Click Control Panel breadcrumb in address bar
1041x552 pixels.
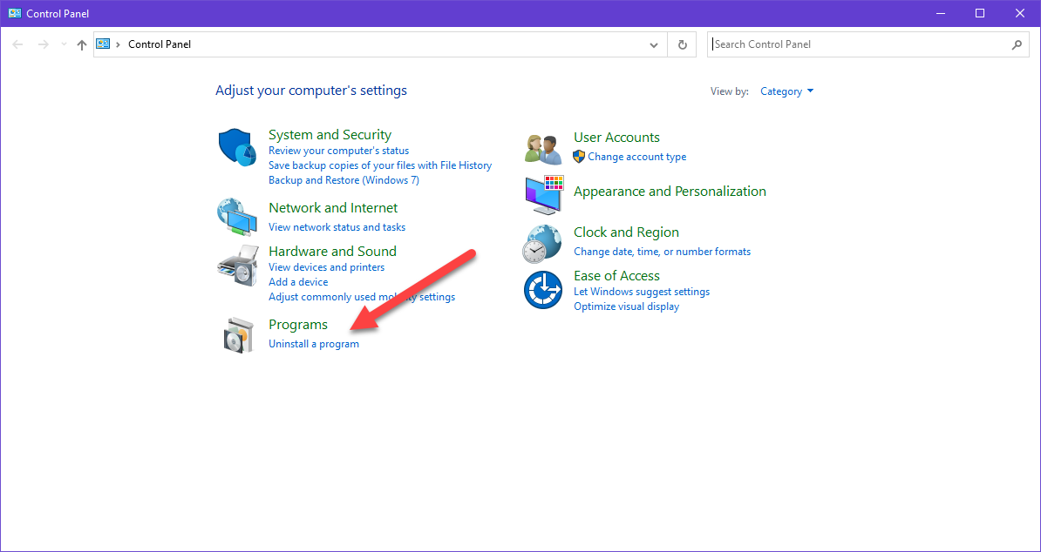pos(160,44)
